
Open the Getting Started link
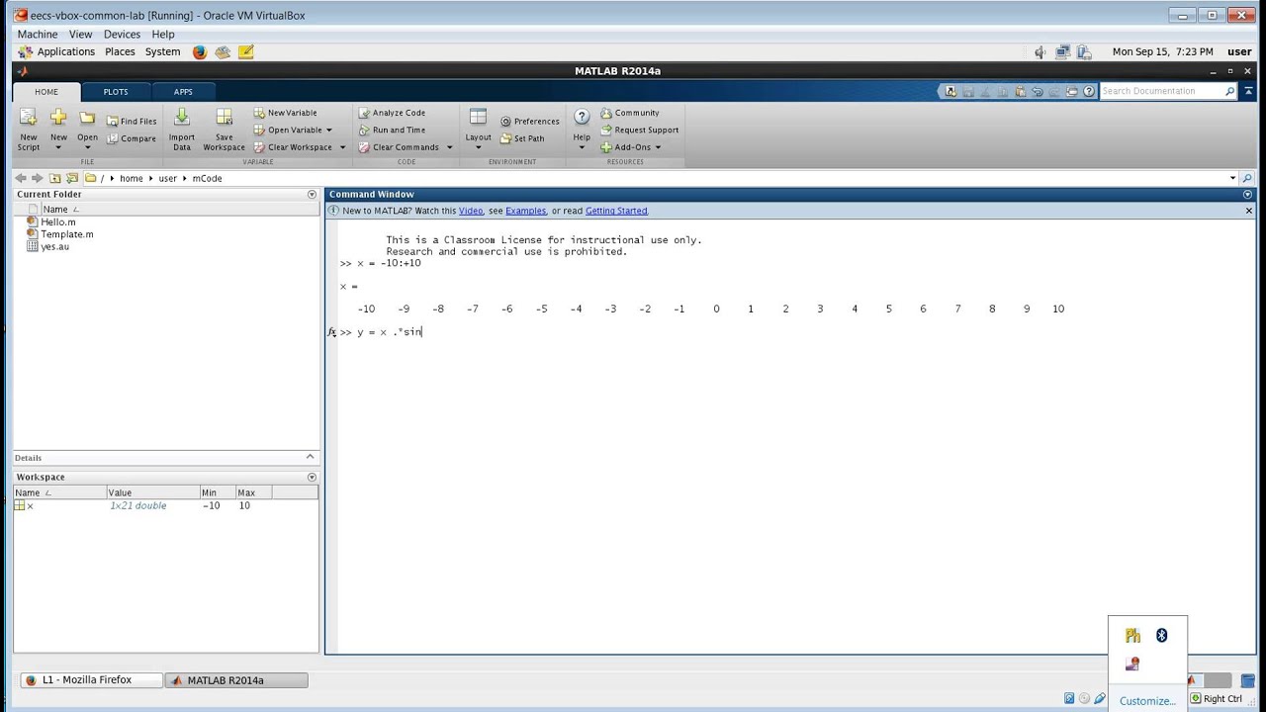coord(616,211)
